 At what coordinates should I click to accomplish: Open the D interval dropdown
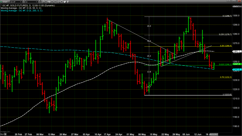pyautogui.click(x=32, y=2)
